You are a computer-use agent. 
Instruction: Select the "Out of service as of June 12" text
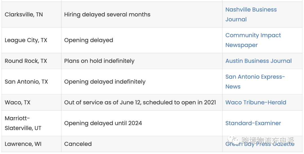point(103,102)
